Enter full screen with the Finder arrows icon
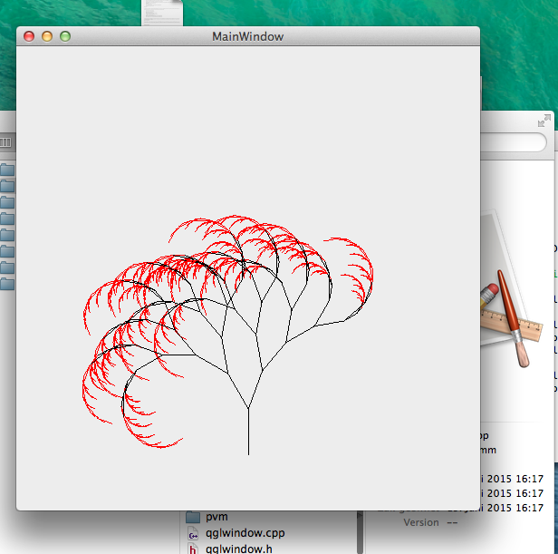This screenshot has height=554, width=558. (x=544, y=121)
